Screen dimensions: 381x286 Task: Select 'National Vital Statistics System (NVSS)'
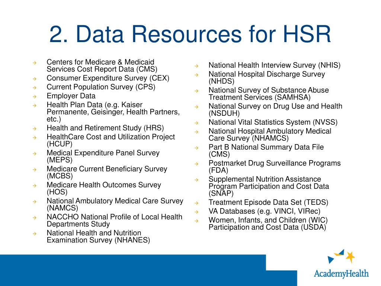(x=273, y=122)
